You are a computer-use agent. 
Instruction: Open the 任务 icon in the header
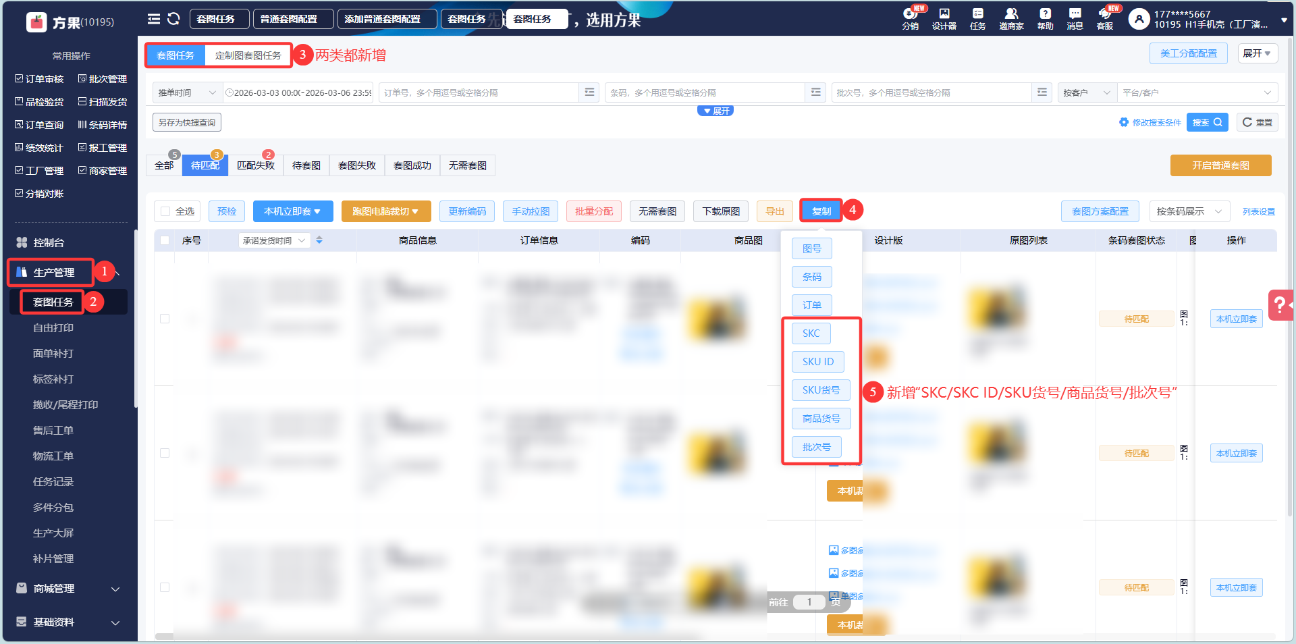tap(977, 18)
